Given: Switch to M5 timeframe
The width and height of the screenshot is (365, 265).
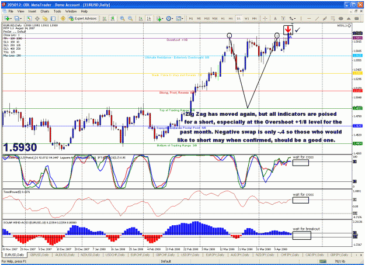Looking at the screenshot, I should (199, 19).
